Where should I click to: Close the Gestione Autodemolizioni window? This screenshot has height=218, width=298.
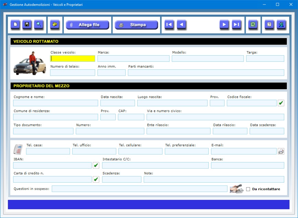[x=291, y=4]
